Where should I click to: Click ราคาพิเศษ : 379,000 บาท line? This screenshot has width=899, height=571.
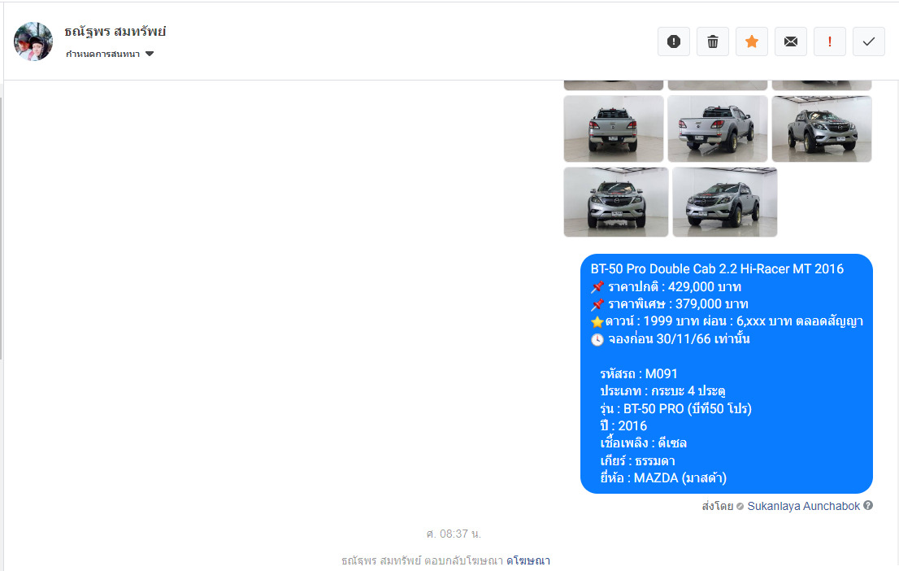pos(670,304)
